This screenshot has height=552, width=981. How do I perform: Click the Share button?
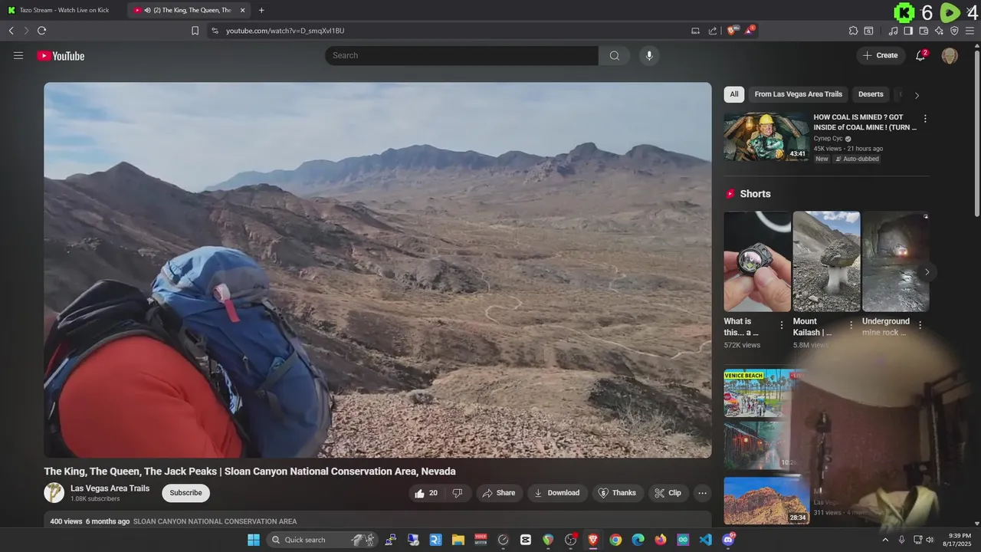[498, 493]
